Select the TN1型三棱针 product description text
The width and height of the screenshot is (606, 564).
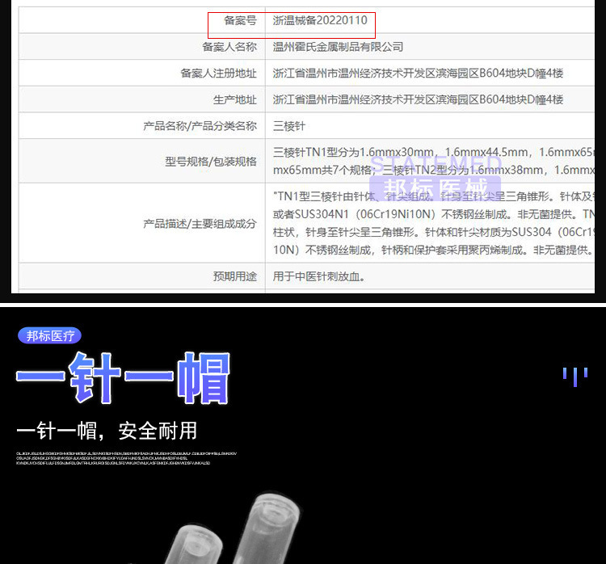coord(434,224)
